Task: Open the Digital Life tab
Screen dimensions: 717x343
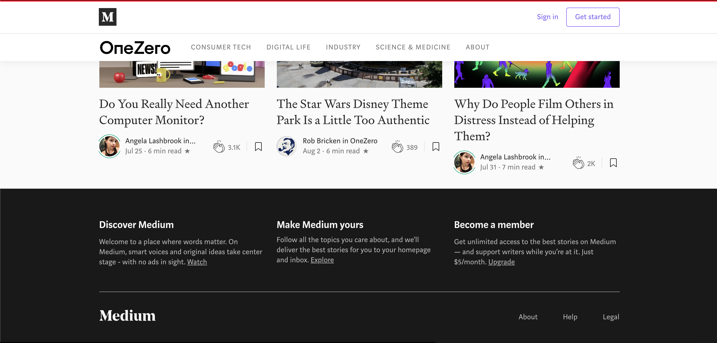Action: coord(288,47)
